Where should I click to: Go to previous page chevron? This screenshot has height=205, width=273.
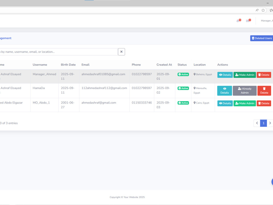(257, 123)
